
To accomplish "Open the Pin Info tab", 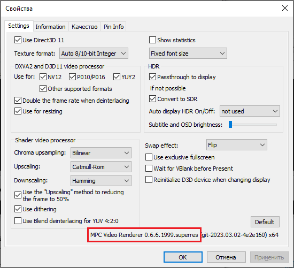I will [114, 27].
